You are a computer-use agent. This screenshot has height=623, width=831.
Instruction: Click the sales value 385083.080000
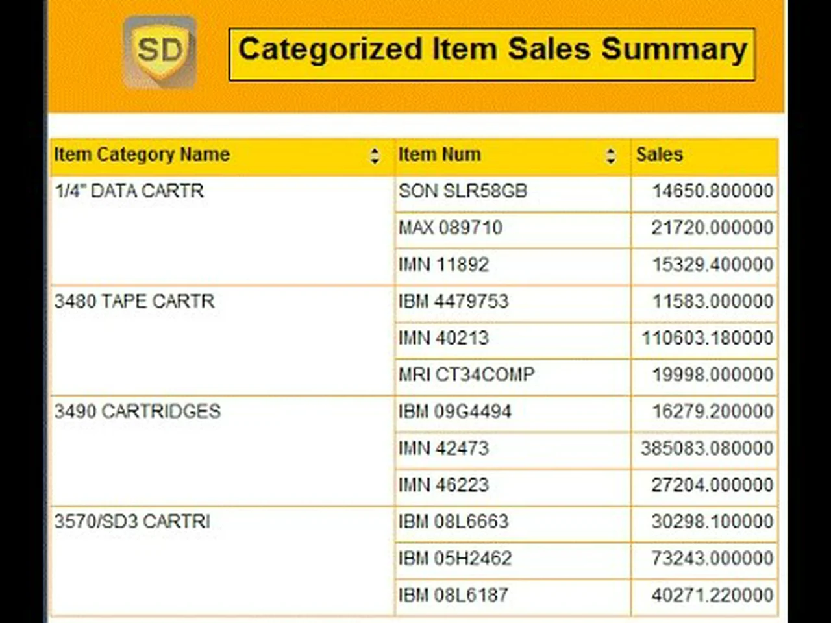707,448
